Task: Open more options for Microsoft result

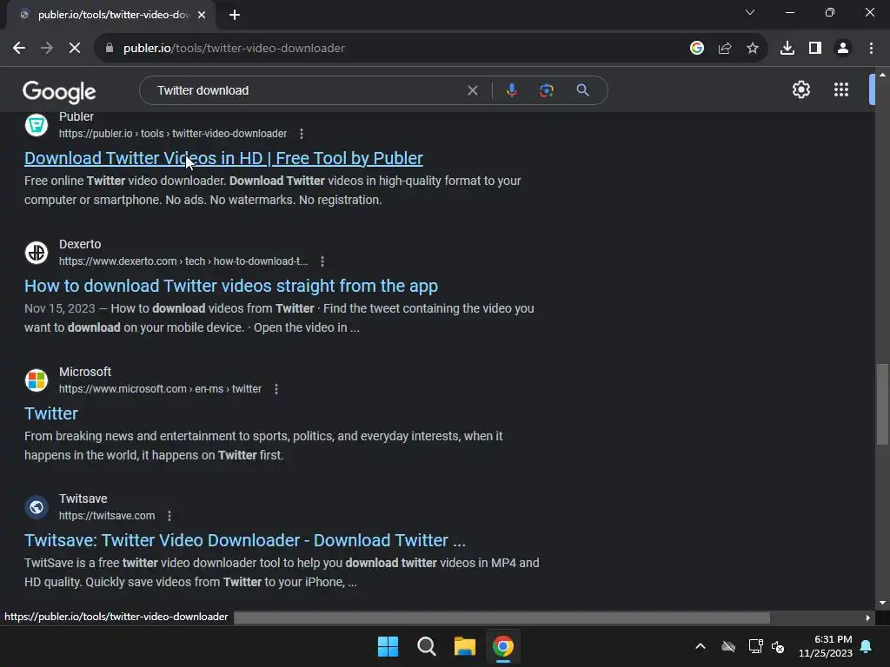Action: tap(276, 389)
